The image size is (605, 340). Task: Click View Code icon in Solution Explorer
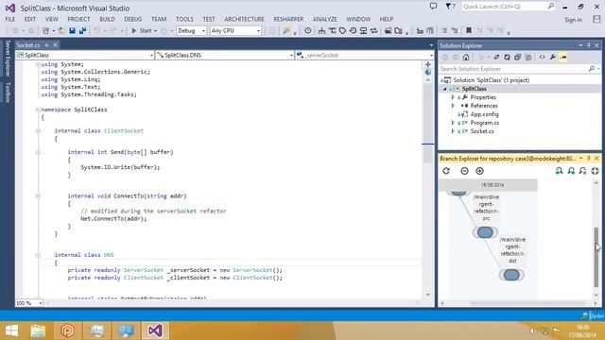tap(542, 58)
